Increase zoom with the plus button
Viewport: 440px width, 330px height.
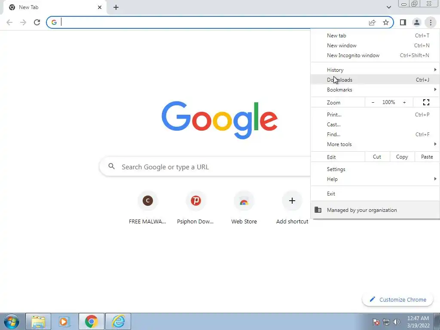tap(404, 102)
